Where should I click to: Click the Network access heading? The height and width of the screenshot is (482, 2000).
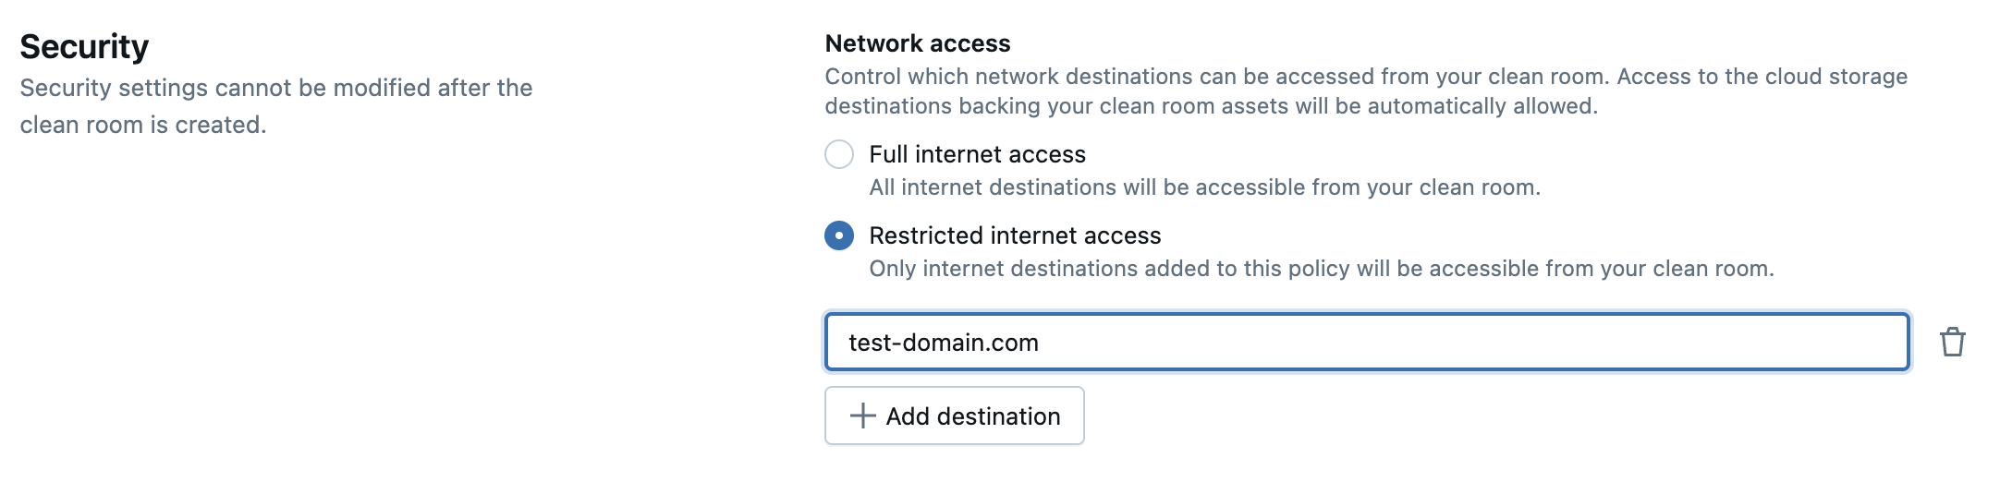click(918, 43)
